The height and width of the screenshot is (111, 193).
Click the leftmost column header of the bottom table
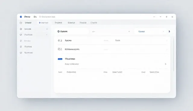click(60, 72)
